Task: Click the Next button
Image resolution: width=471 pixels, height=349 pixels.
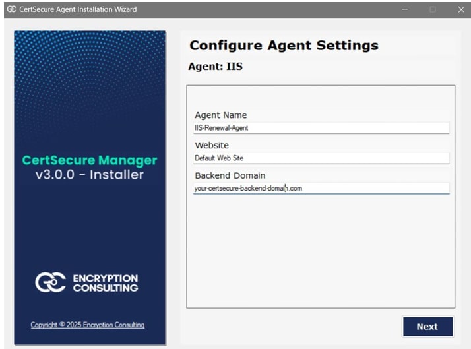Action: coord(427,327)
